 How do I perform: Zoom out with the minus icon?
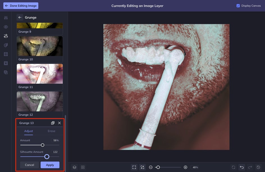click(150, 167)
